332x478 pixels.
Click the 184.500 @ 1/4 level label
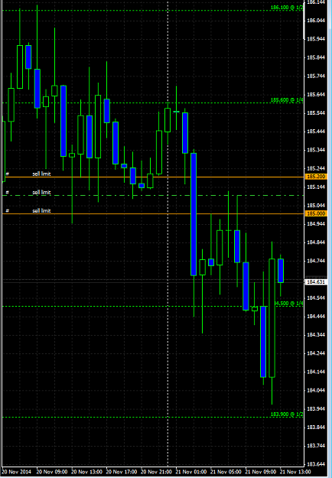(288, 304)
